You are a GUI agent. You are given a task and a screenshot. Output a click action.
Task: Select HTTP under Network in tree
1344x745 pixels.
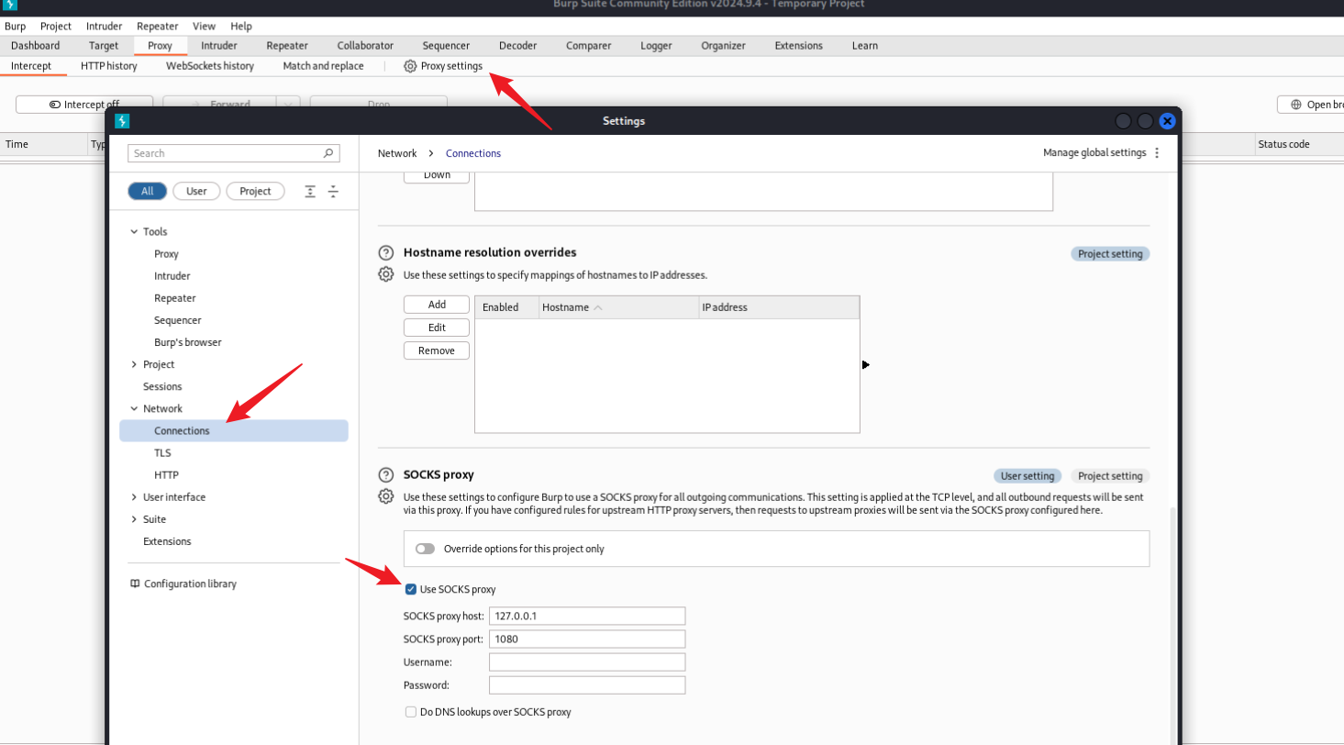166,475
